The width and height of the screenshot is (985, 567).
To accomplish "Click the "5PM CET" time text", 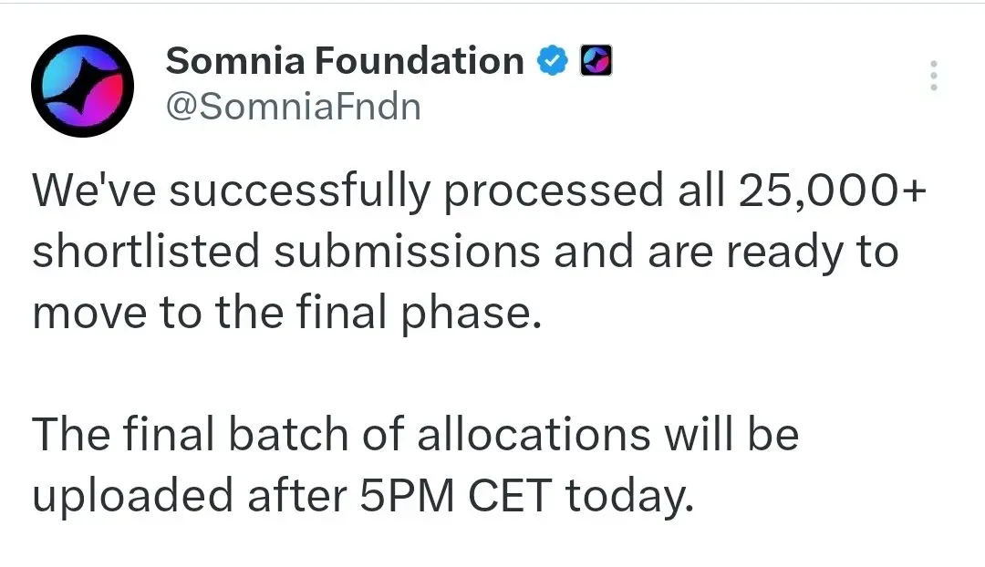I will click(456, 495).
